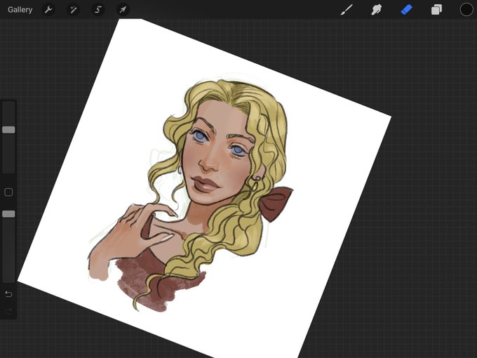Select the Smudge tool
This screenshot has width=477, height=358.
point(376,10)
